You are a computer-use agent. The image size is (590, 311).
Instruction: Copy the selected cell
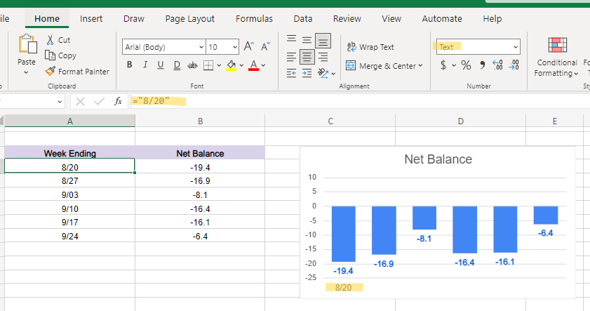pos(60,55)
